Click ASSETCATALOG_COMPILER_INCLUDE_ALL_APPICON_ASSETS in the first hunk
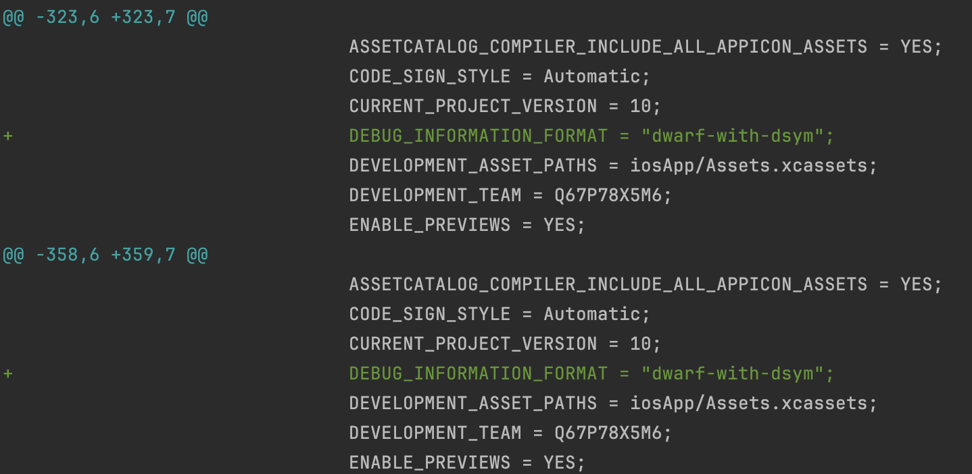 click(x=608, y=47)
